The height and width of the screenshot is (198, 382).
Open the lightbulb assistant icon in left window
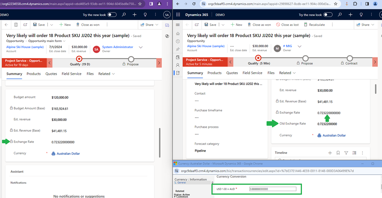[145, 15]
